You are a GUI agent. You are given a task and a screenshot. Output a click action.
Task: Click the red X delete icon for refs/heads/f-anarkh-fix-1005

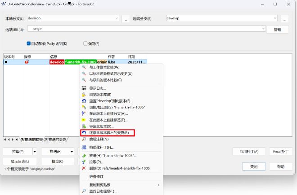coord(84,168)
